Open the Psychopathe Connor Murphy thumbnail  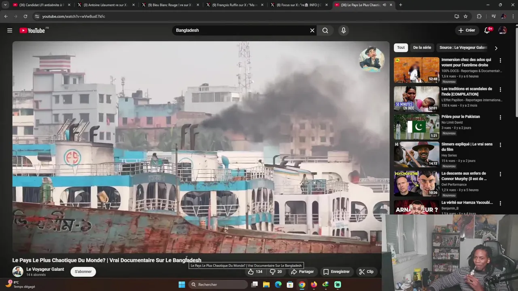pos(416,183)
